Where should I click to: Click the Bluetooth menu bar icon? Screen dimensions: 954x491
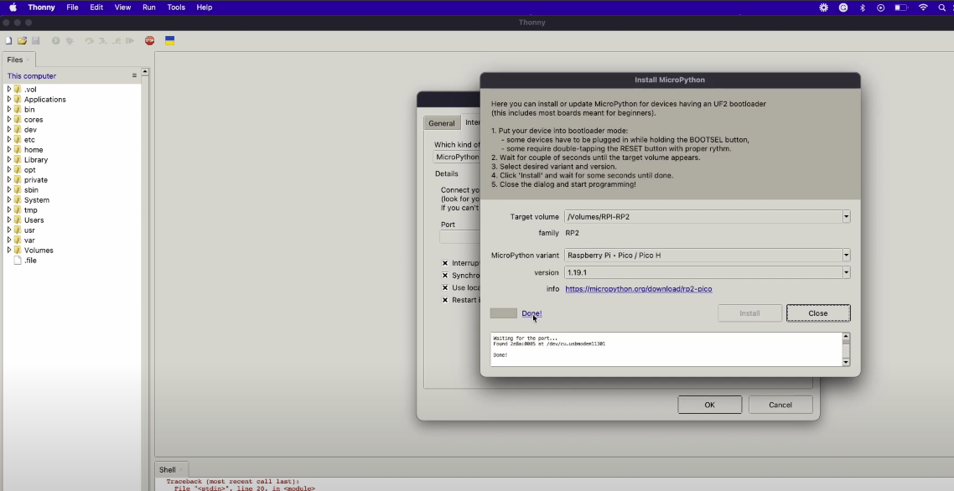click(x=862, y=8)
